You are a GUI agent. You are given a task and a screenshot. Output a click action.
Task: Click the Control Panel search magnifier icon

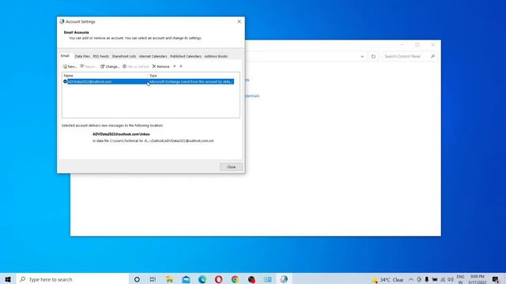(432, 56)
